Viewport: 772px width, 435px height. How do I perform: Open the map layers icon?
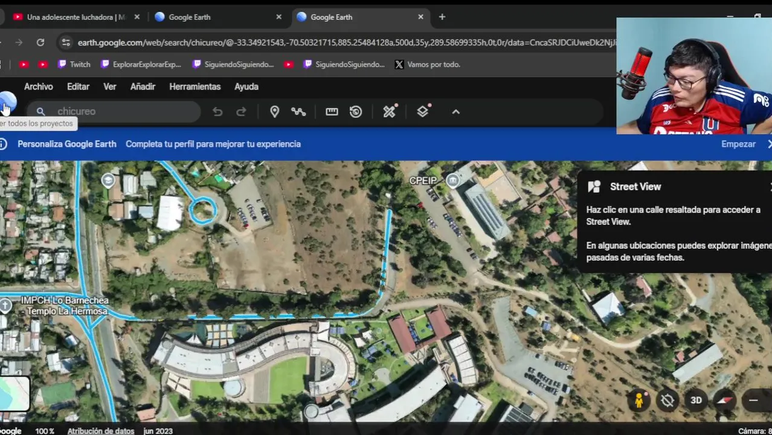pyautogui.click(x=423, y=111)
